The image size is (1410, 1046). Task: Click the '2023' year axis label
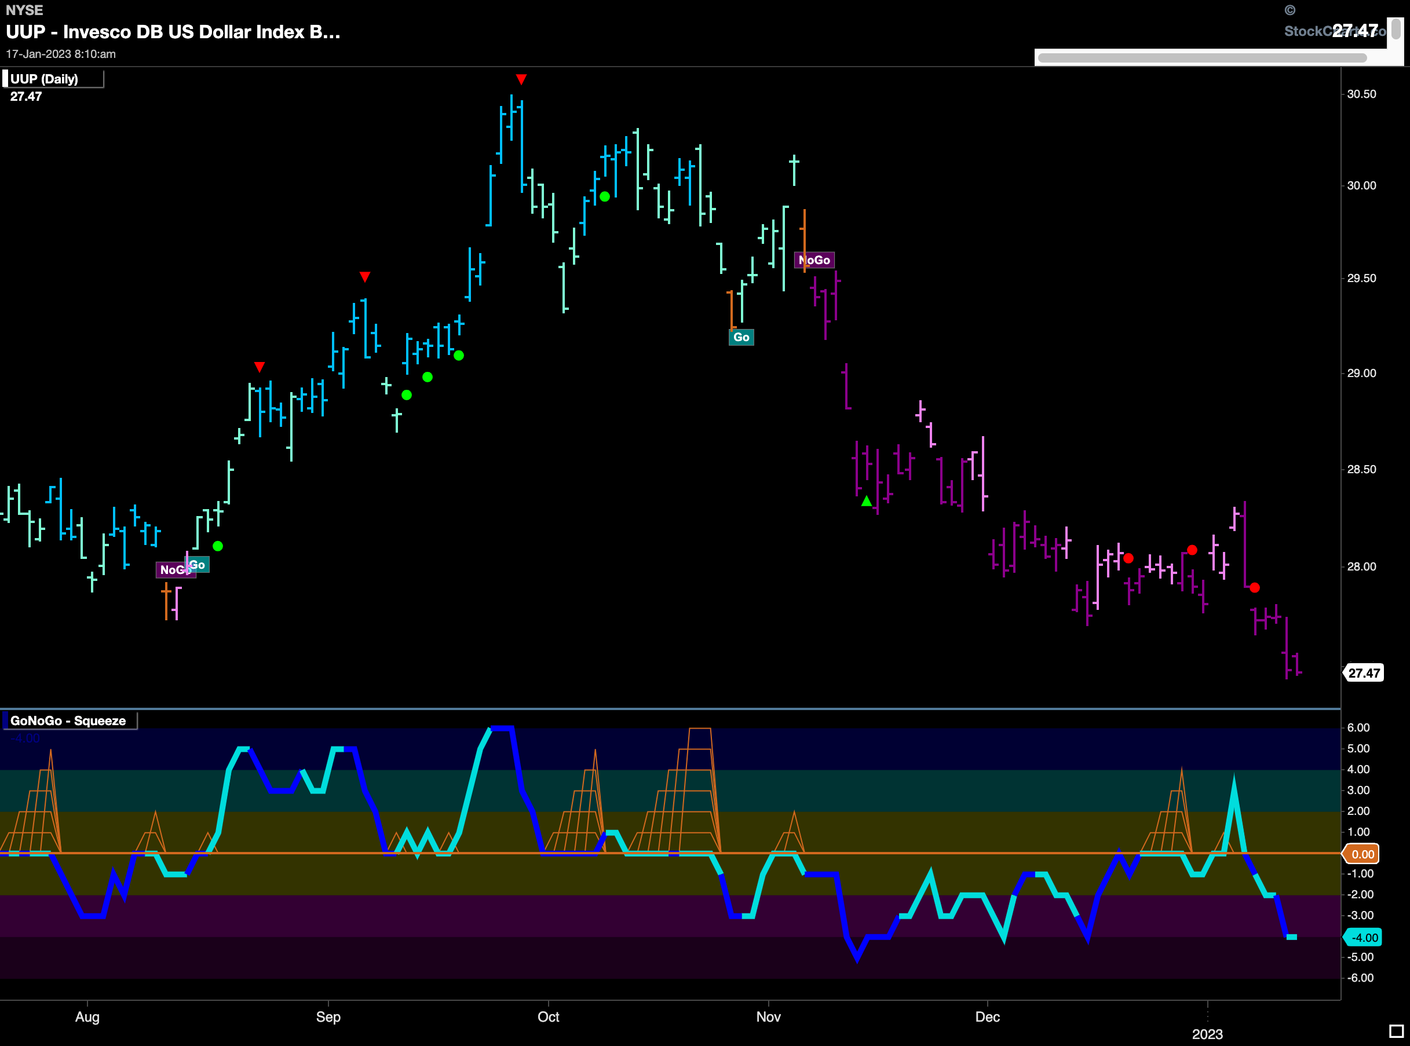(1207, 1034)
